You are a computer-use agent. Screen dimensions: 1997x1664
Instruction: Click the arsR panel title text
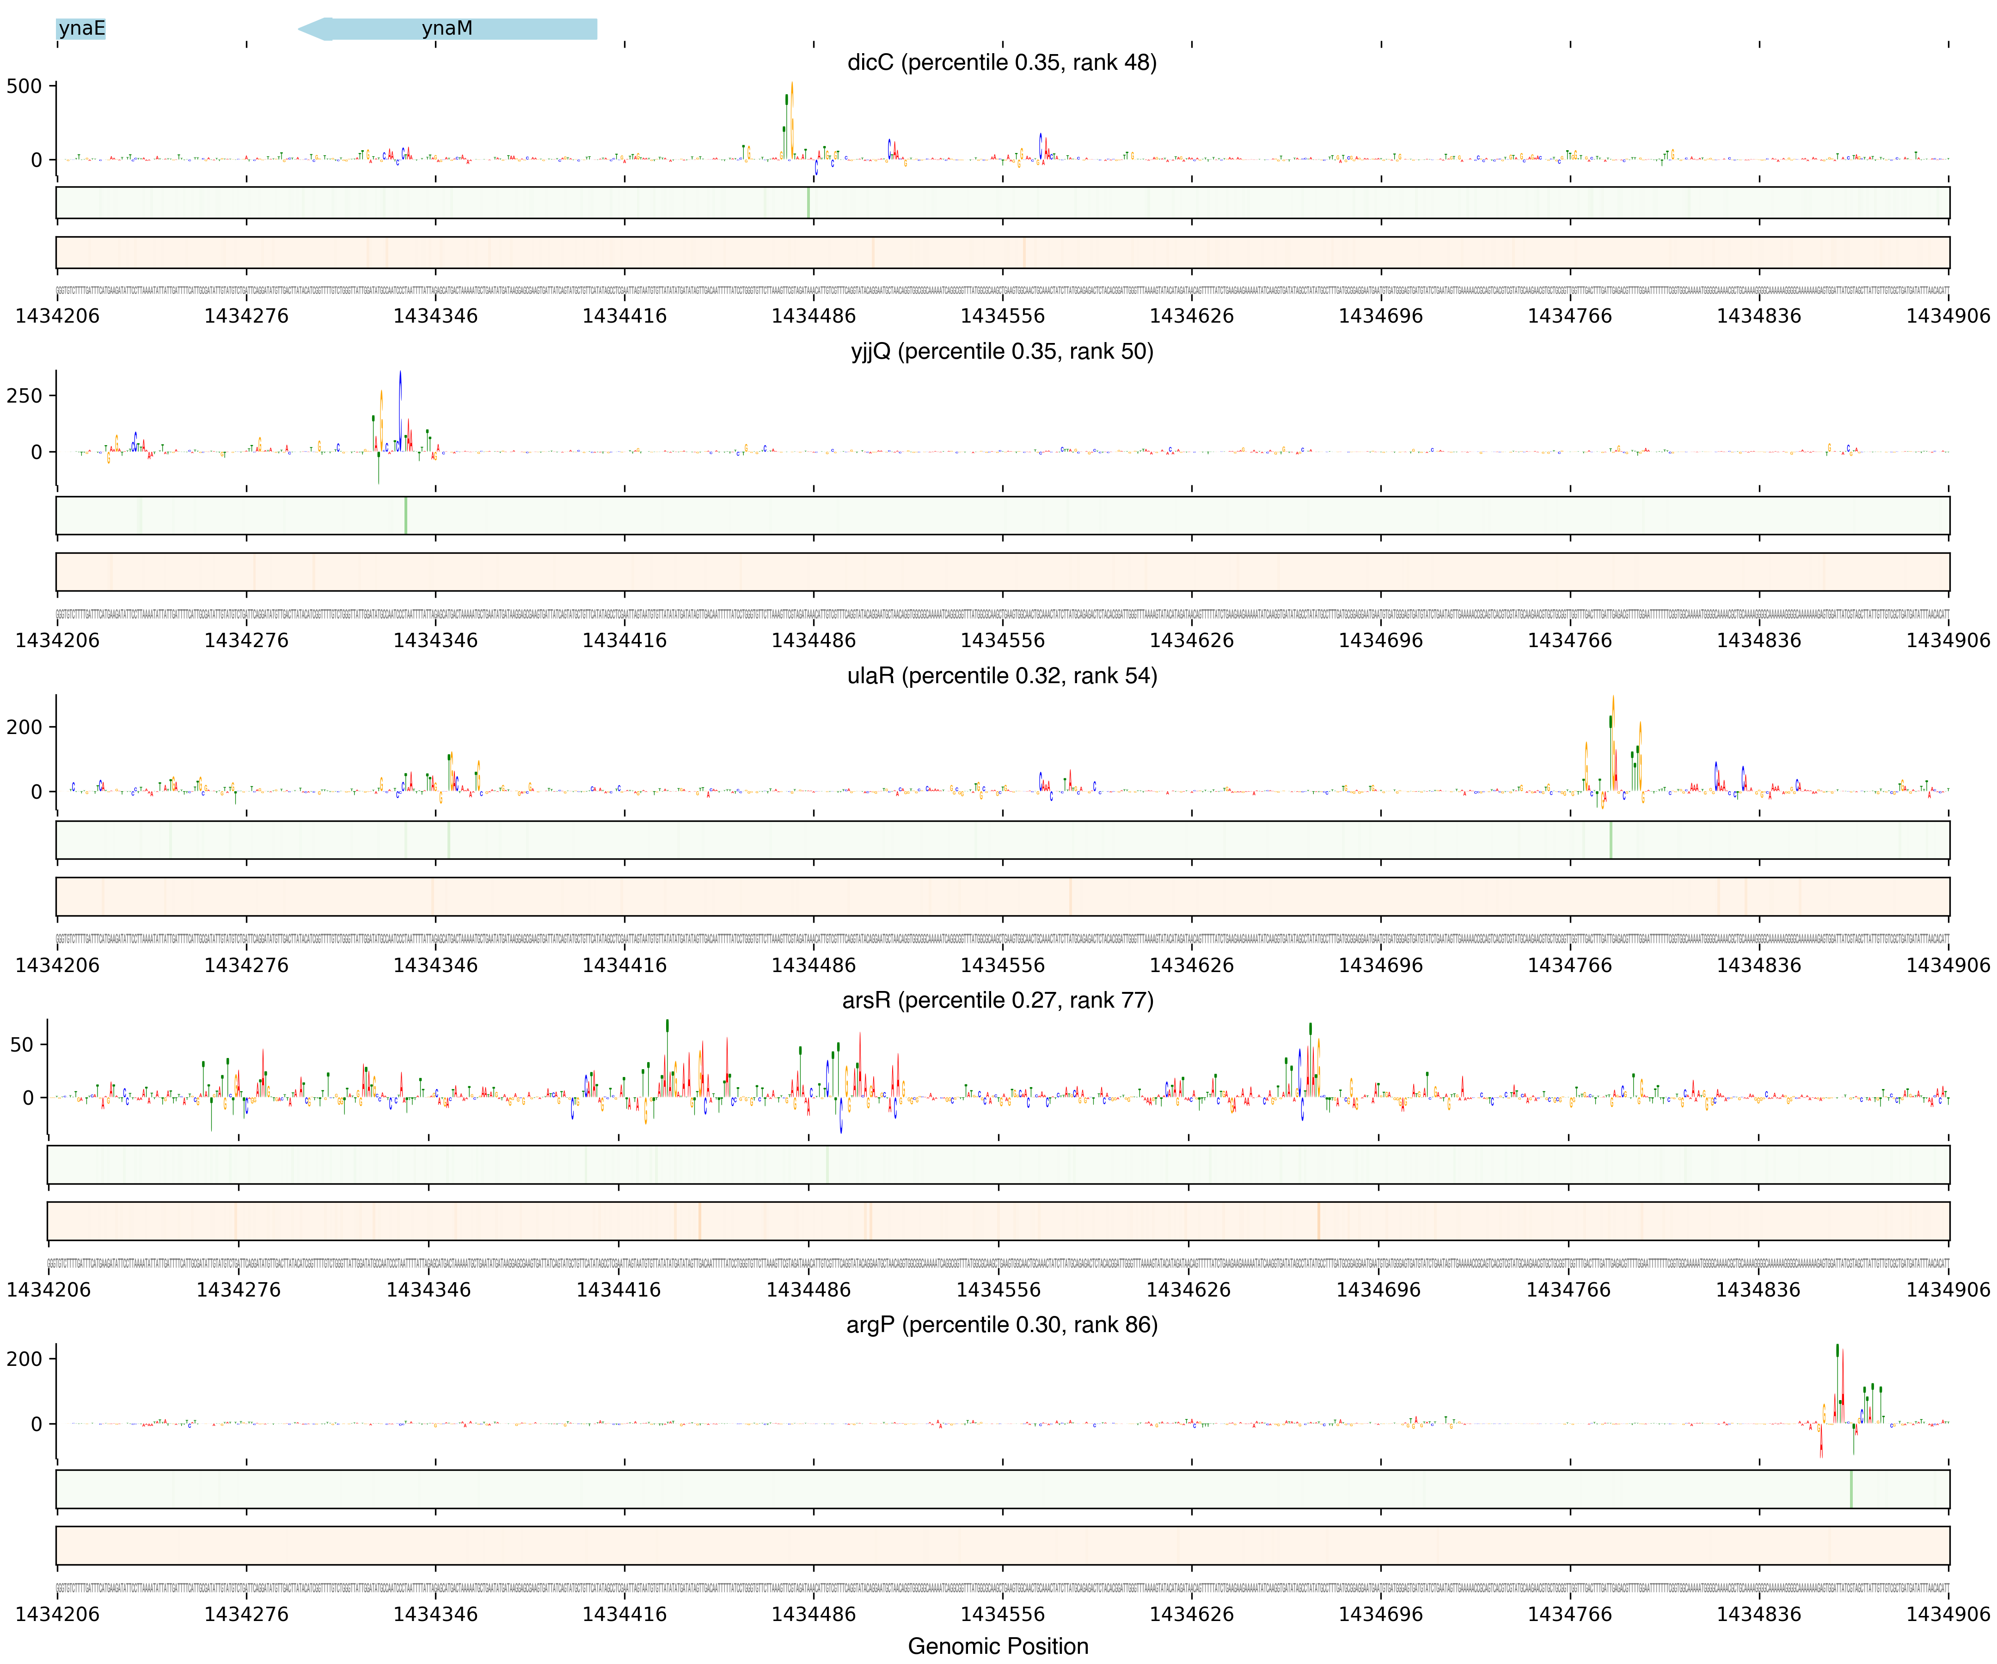tap(998, 1000)
